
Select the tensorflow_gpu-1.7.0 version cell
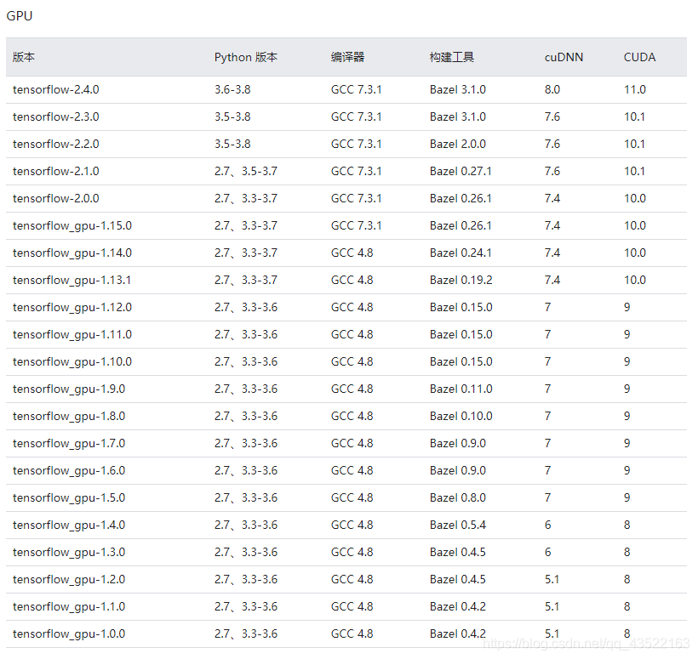tap(69, 443)
